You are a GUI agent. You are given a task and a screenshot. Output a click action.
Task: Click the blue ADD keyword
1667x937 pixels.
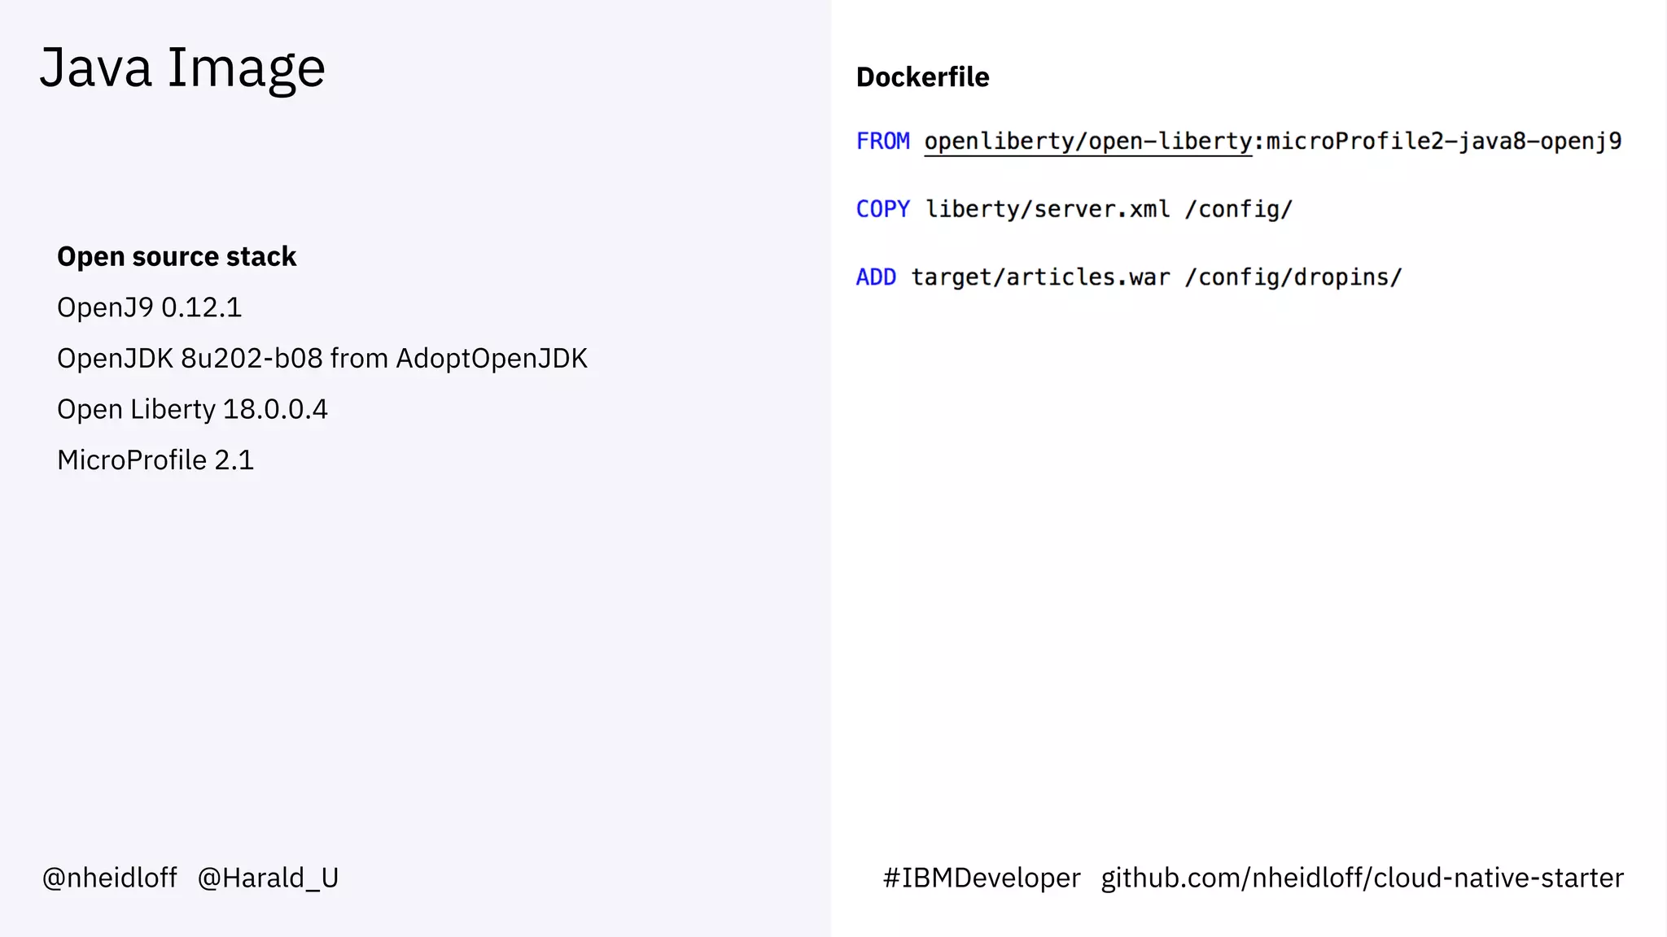pos(876,278)
